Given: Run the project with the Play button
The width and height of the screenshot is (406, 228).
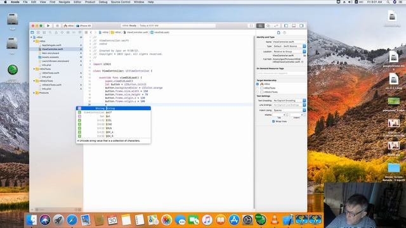Looking at the screenshot, I should click(x=48, y=25).
